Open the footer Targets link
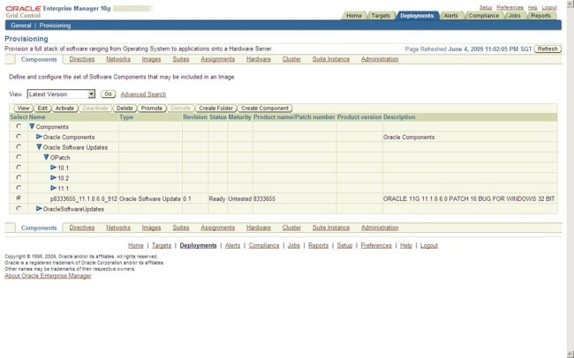This screenshot has width=574, height=358. point(162,245)
